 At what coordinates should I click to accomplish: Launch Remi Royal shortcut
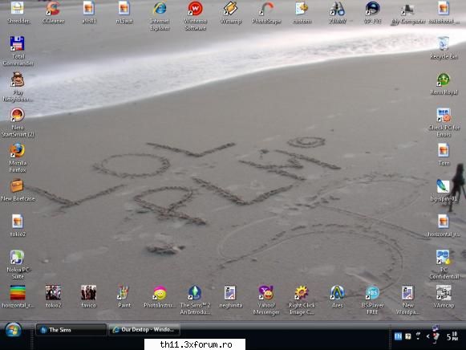tap(444, 83)
